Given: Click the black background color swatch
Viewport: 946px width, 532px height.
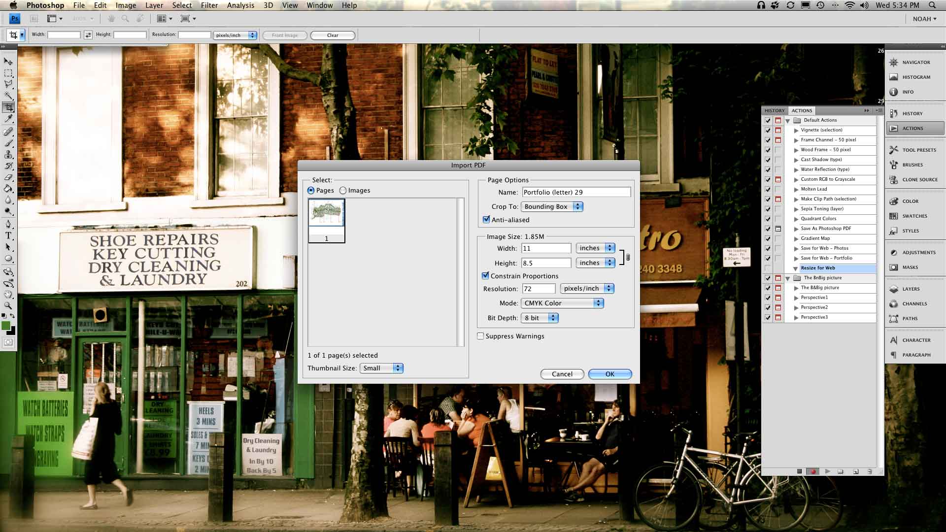Looking at the screenshot, I should 12,332.
